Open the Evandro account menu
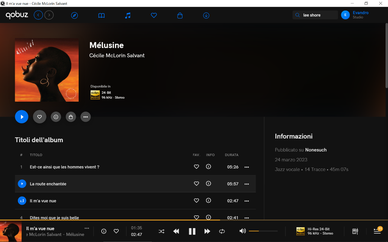 point(355,15)
